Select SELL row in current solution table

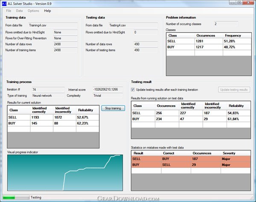(x=53, y=117)
